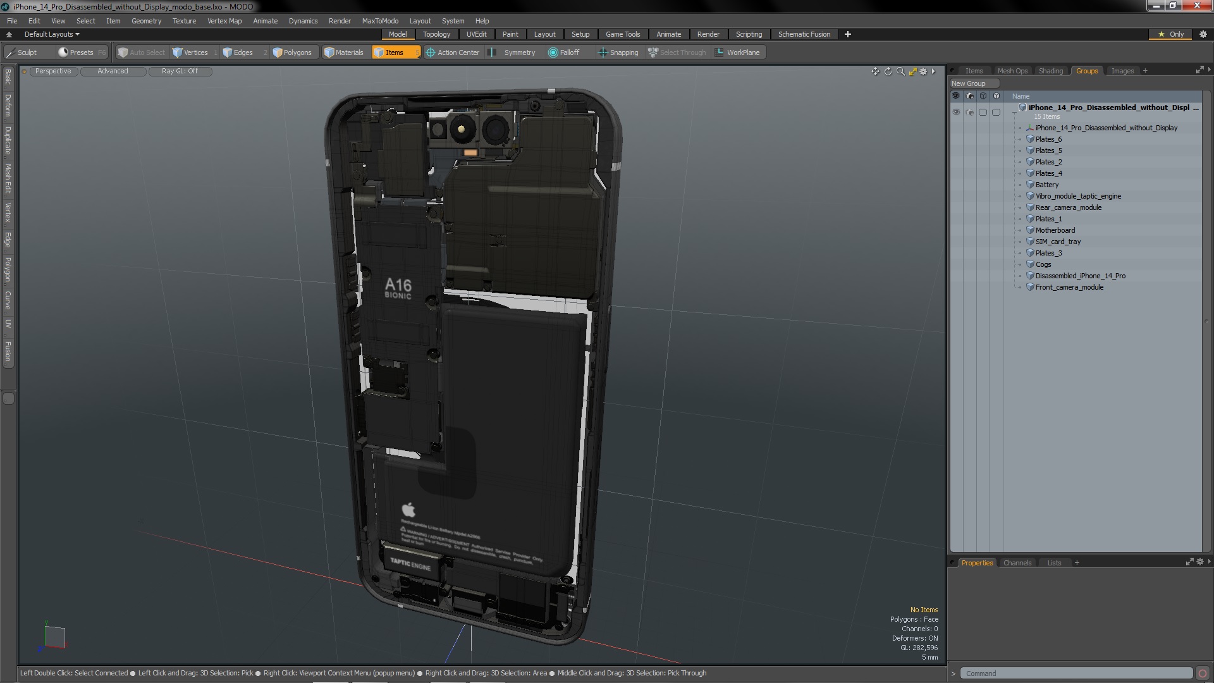1214x683 pixels.
Task: Click the Groups panel vertical scrollbar
Action: pyautogui.click(x=1206, y=323)
